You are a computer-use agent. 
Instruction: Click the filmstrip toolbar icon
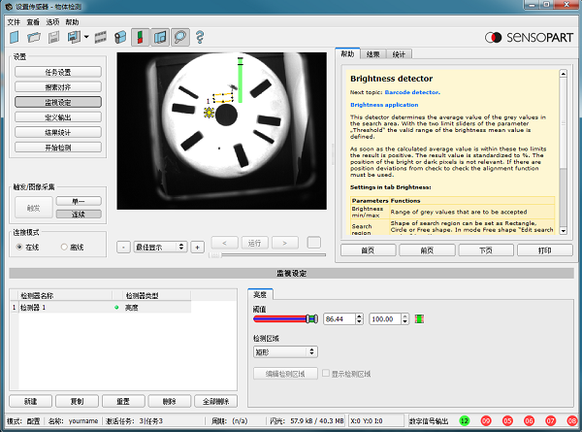[102, 38]
